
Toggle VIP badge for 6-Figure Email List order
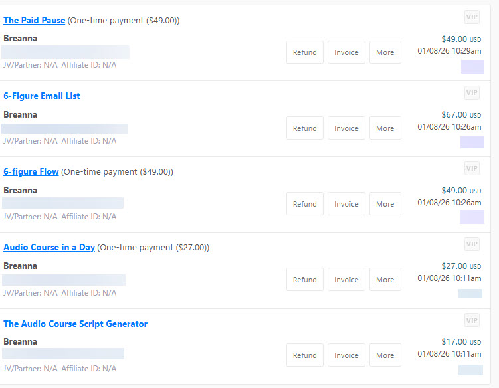[472, 93]
